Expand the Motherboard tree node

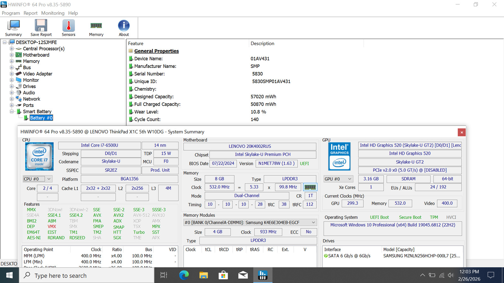click(12, 55)
